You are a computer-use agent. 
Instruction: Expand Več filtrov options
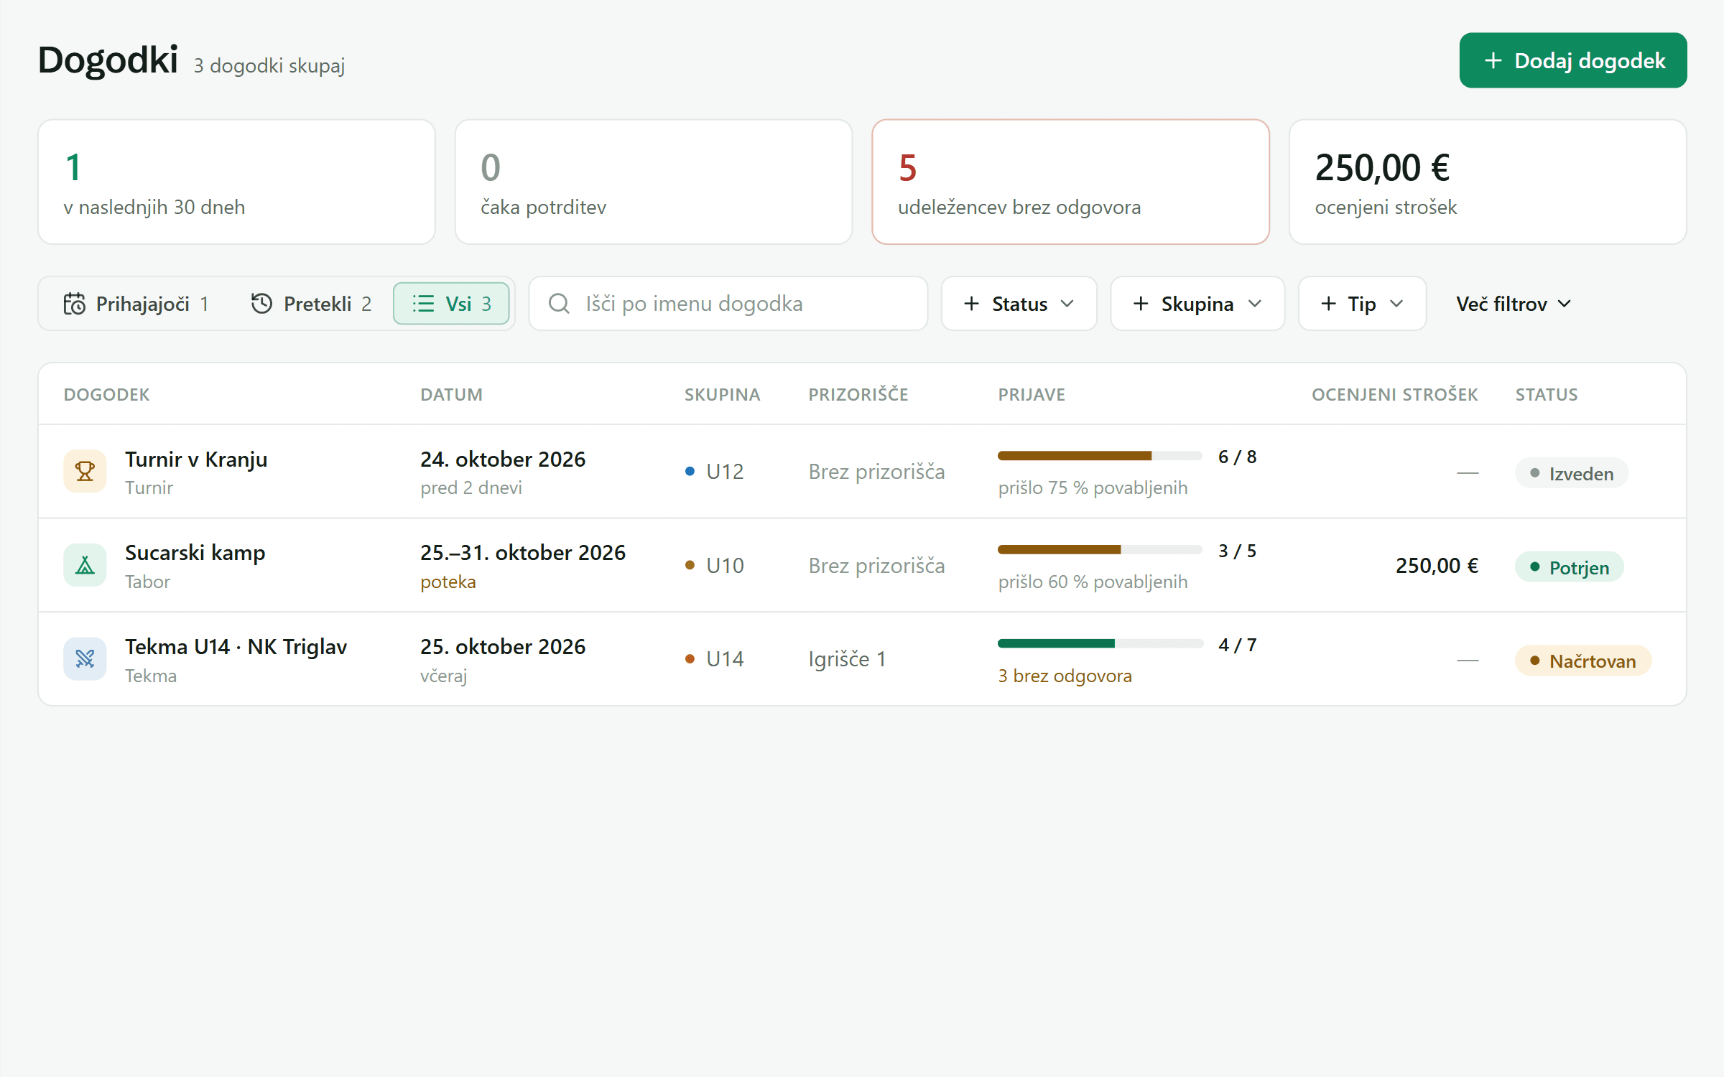[1514, 304]
